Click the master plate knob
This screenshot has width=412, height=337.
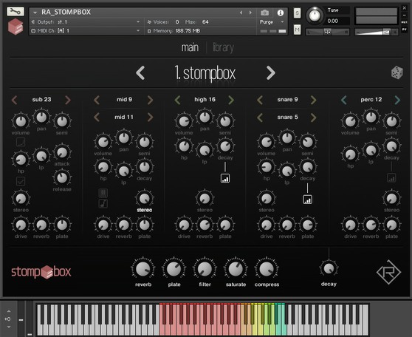point(174,269)
